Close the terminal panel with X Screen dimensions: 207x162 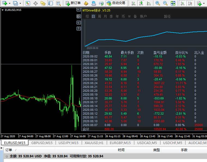(1, 148)
